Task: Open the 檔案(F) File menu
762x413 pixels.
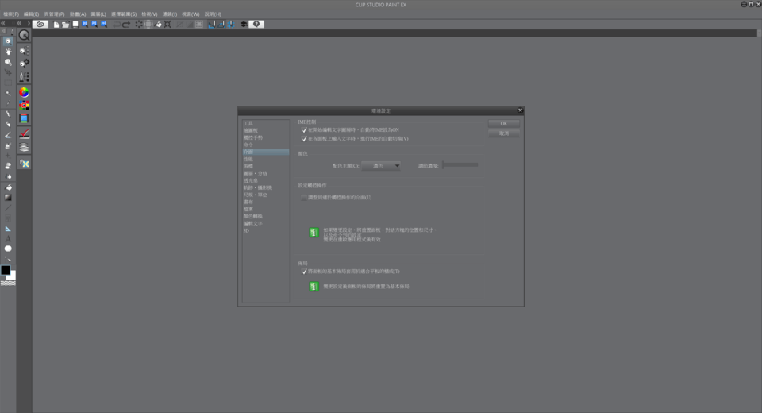Action: click(10, 14)
